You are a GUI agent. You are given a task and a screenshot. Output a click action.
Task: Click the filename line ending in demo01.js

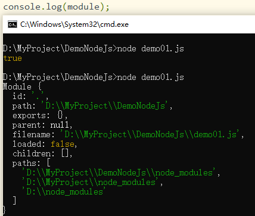tap(128, 134)
